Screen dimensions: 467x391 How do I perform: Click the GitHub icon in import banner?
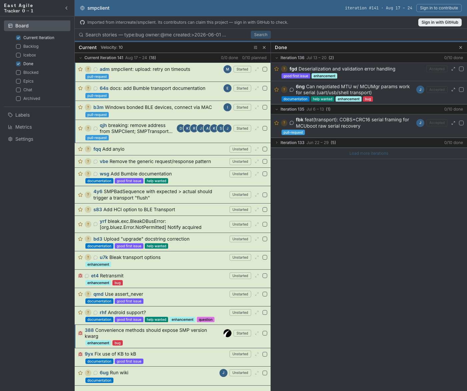[x=82, y=22]
